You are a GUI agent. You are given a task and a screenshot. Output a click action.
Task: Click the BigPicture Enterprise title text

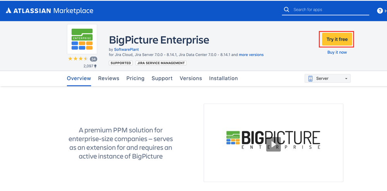click(159, 40)
